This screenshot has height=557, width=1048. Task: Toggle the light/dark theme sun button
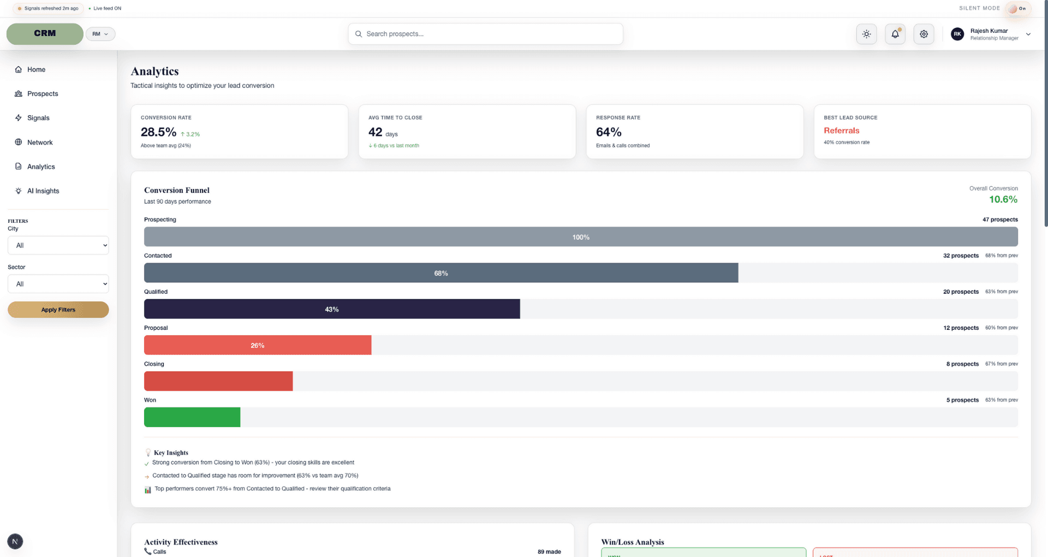click(x=866, y=34)
